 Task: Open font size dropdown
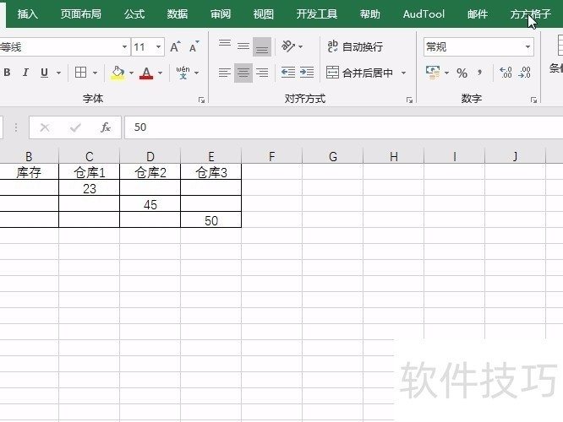tap(158, 46)
